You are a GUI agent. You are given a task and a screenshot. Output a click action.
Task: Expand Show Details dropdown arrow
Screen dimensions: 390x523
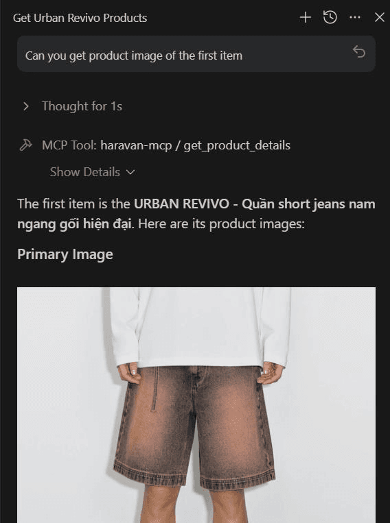pyautogui.click(x=130, y=172)
